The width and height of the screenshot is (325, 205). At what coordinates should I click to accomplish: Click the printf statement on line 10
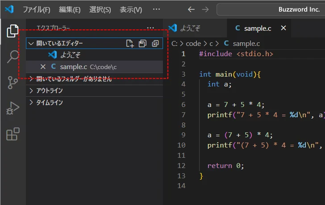coord(265,145)
